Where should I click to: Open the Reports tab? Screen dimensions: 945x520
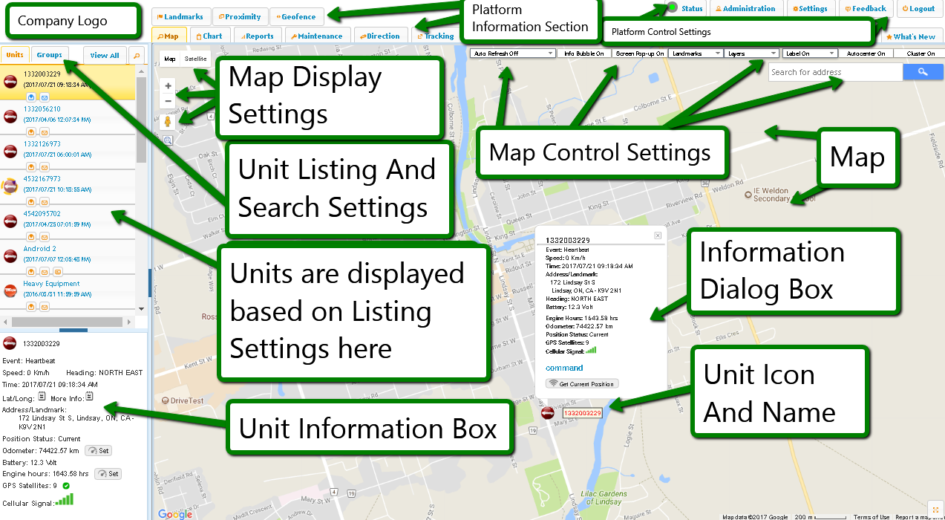point(256,36)
